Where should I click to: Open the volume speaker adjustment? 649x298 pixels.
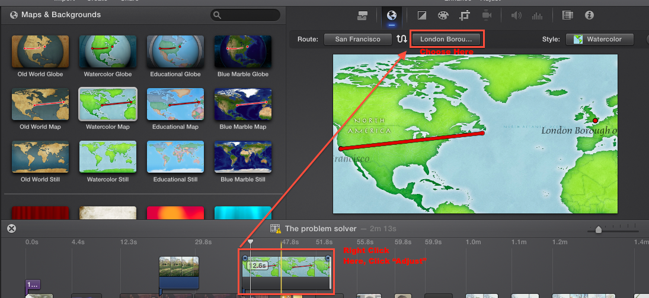coord(516,16)
